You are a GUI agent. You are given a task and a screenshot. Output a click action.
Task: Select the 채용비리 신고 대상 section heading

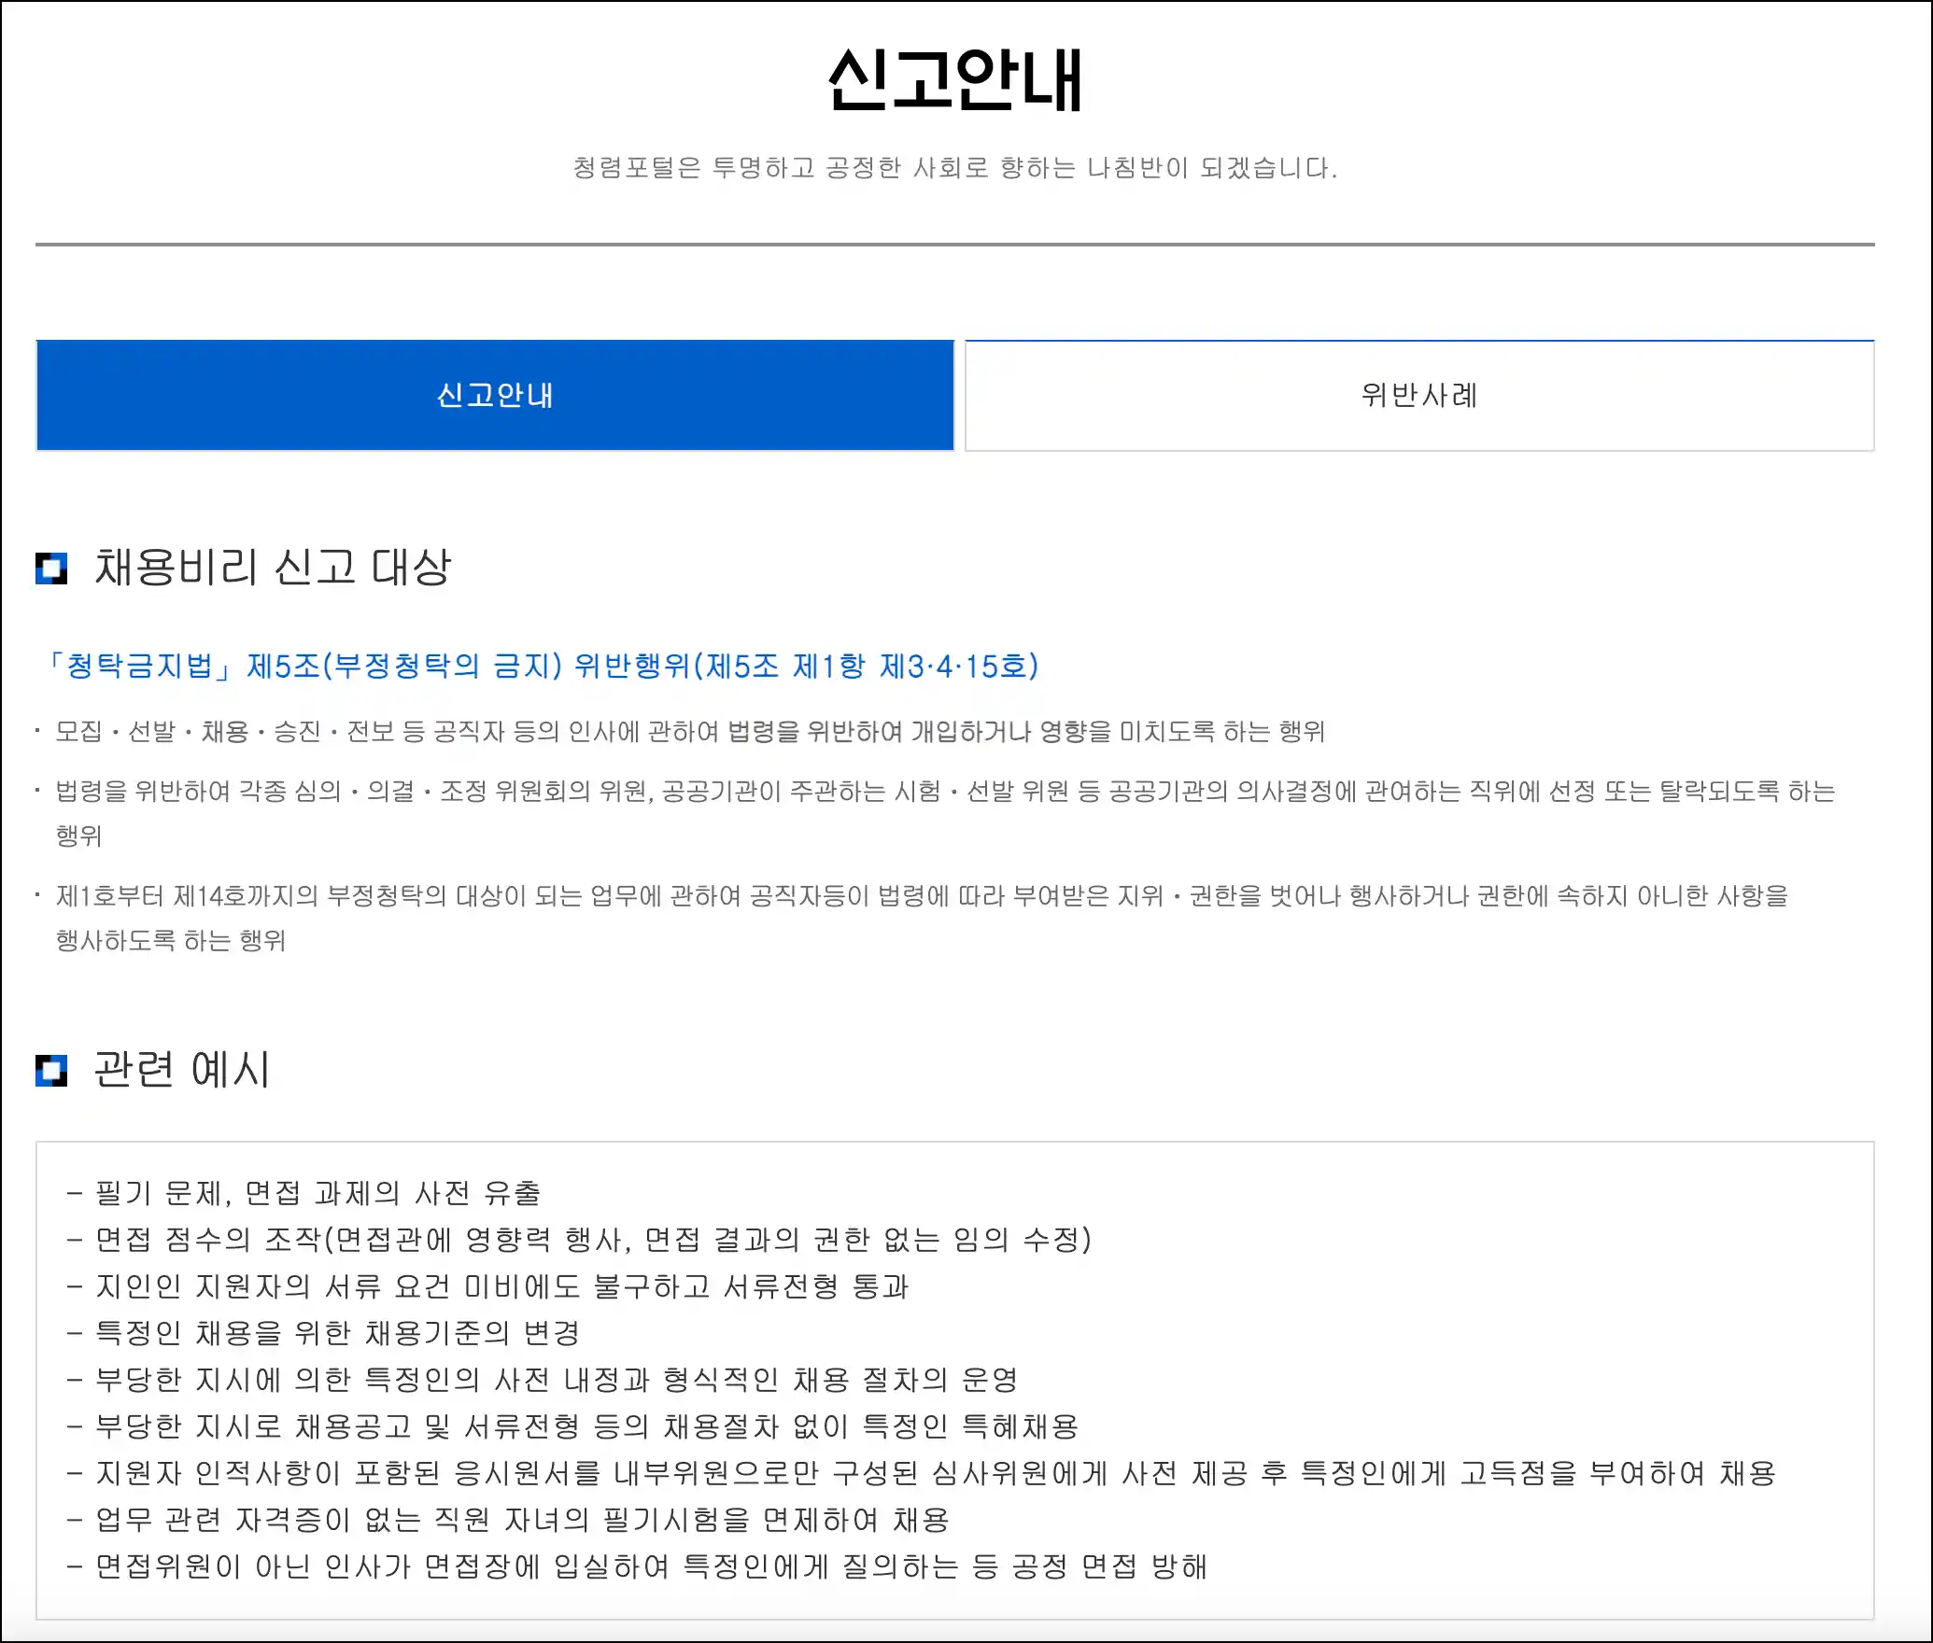coord(273,568)
